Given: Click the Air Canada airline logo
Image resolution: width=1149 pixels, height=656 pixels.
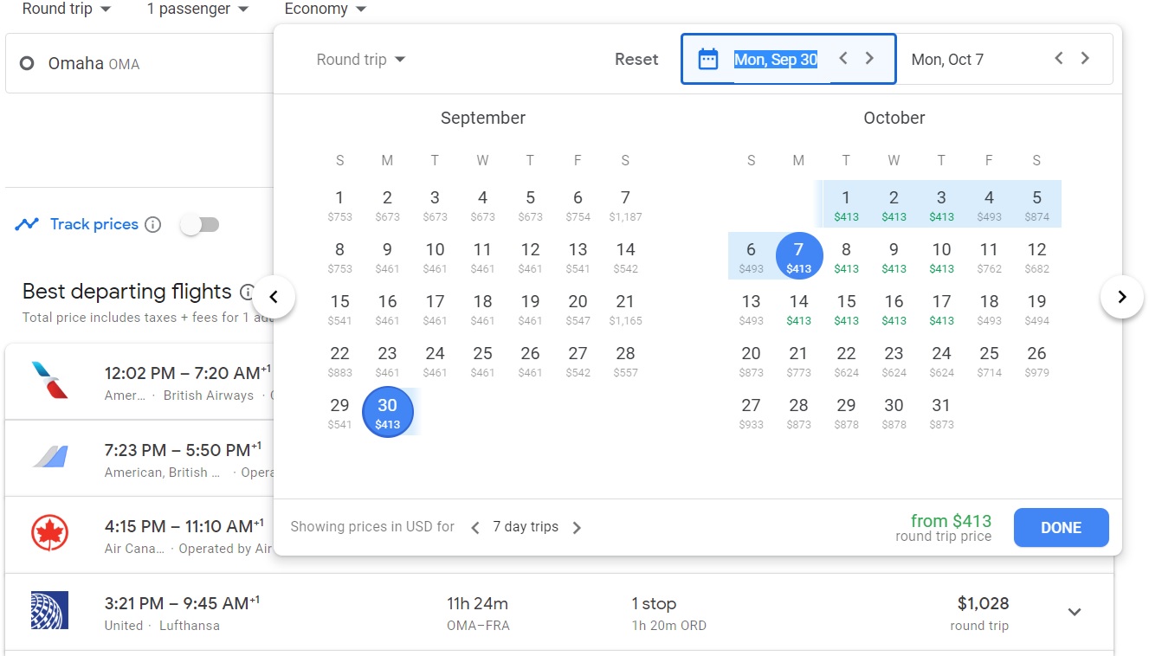Looking at the screenshot, I should tap(49, 533).
